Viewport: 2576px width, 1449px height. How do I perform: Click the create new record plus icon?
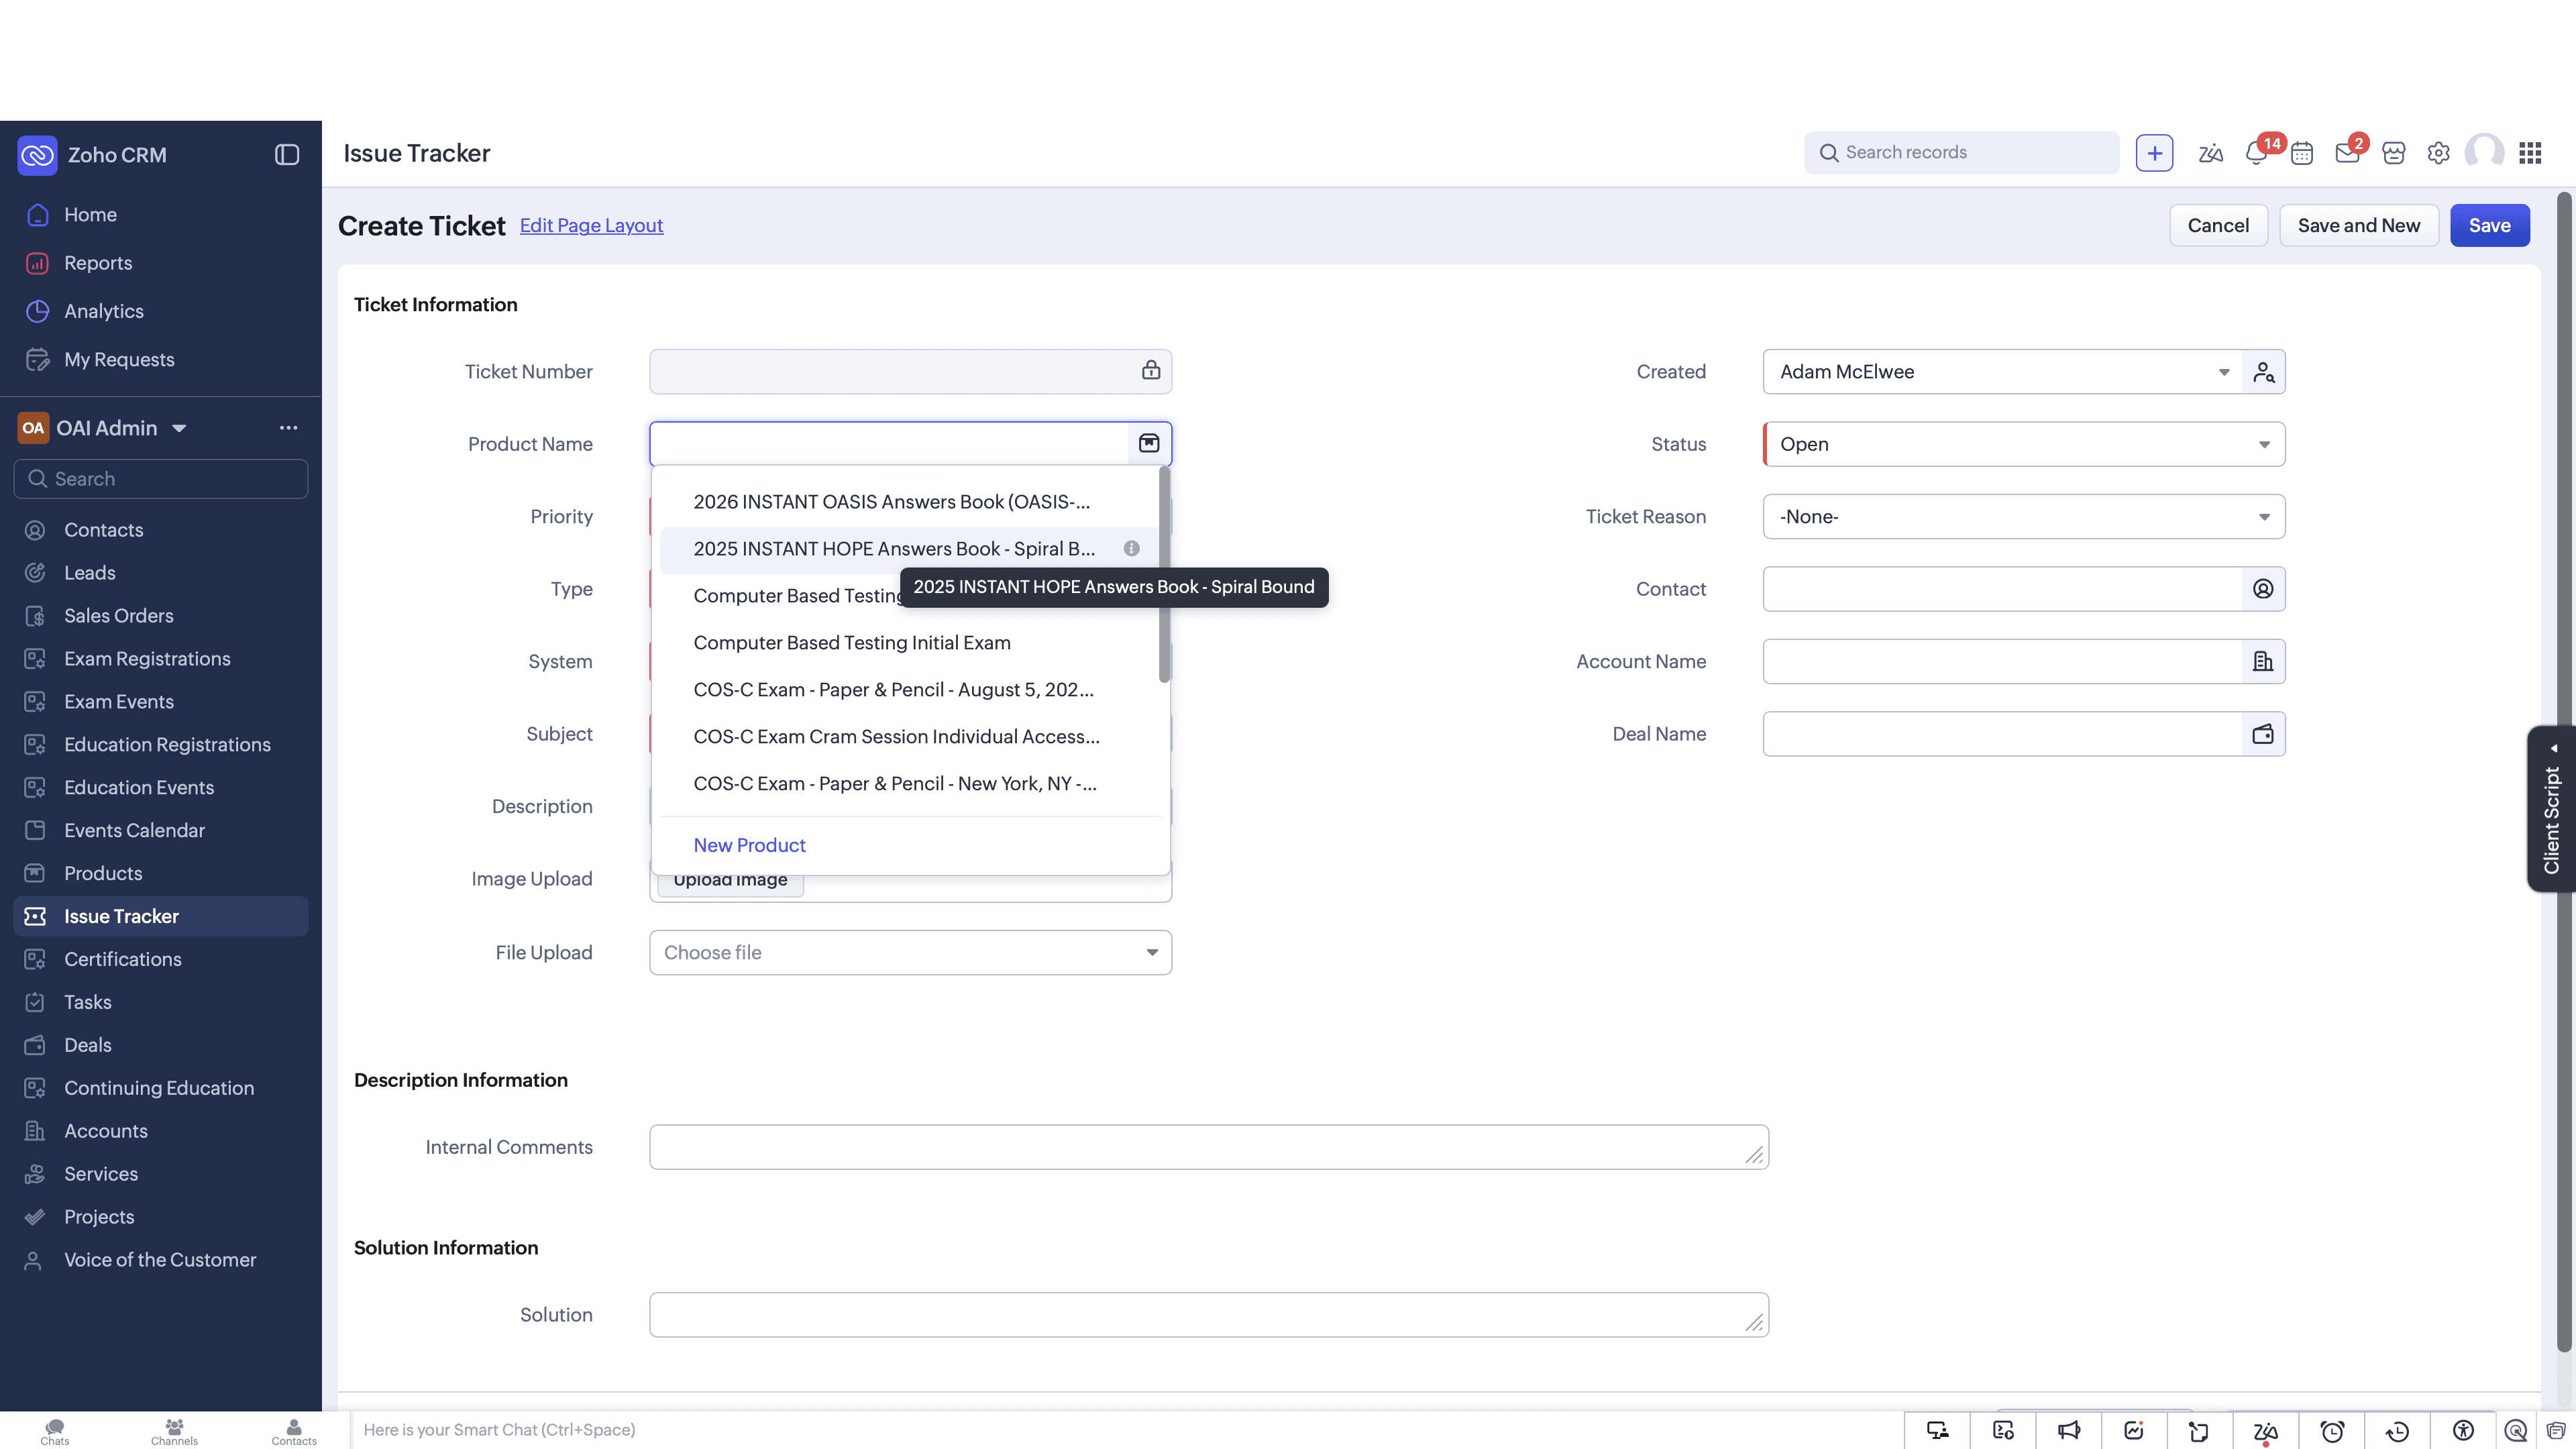(2154, 153)
